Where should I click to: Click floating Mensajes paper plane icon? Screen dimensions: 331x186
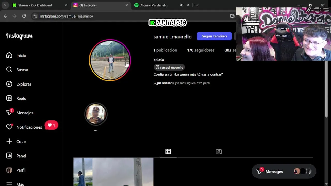259,171
